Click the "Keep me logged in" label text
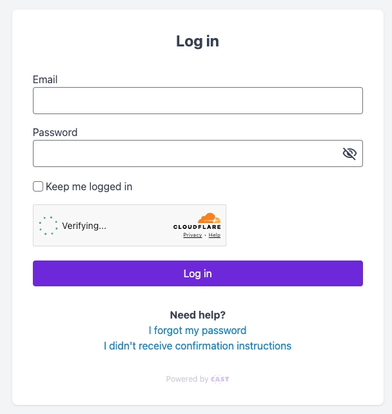 coord(89,186)
